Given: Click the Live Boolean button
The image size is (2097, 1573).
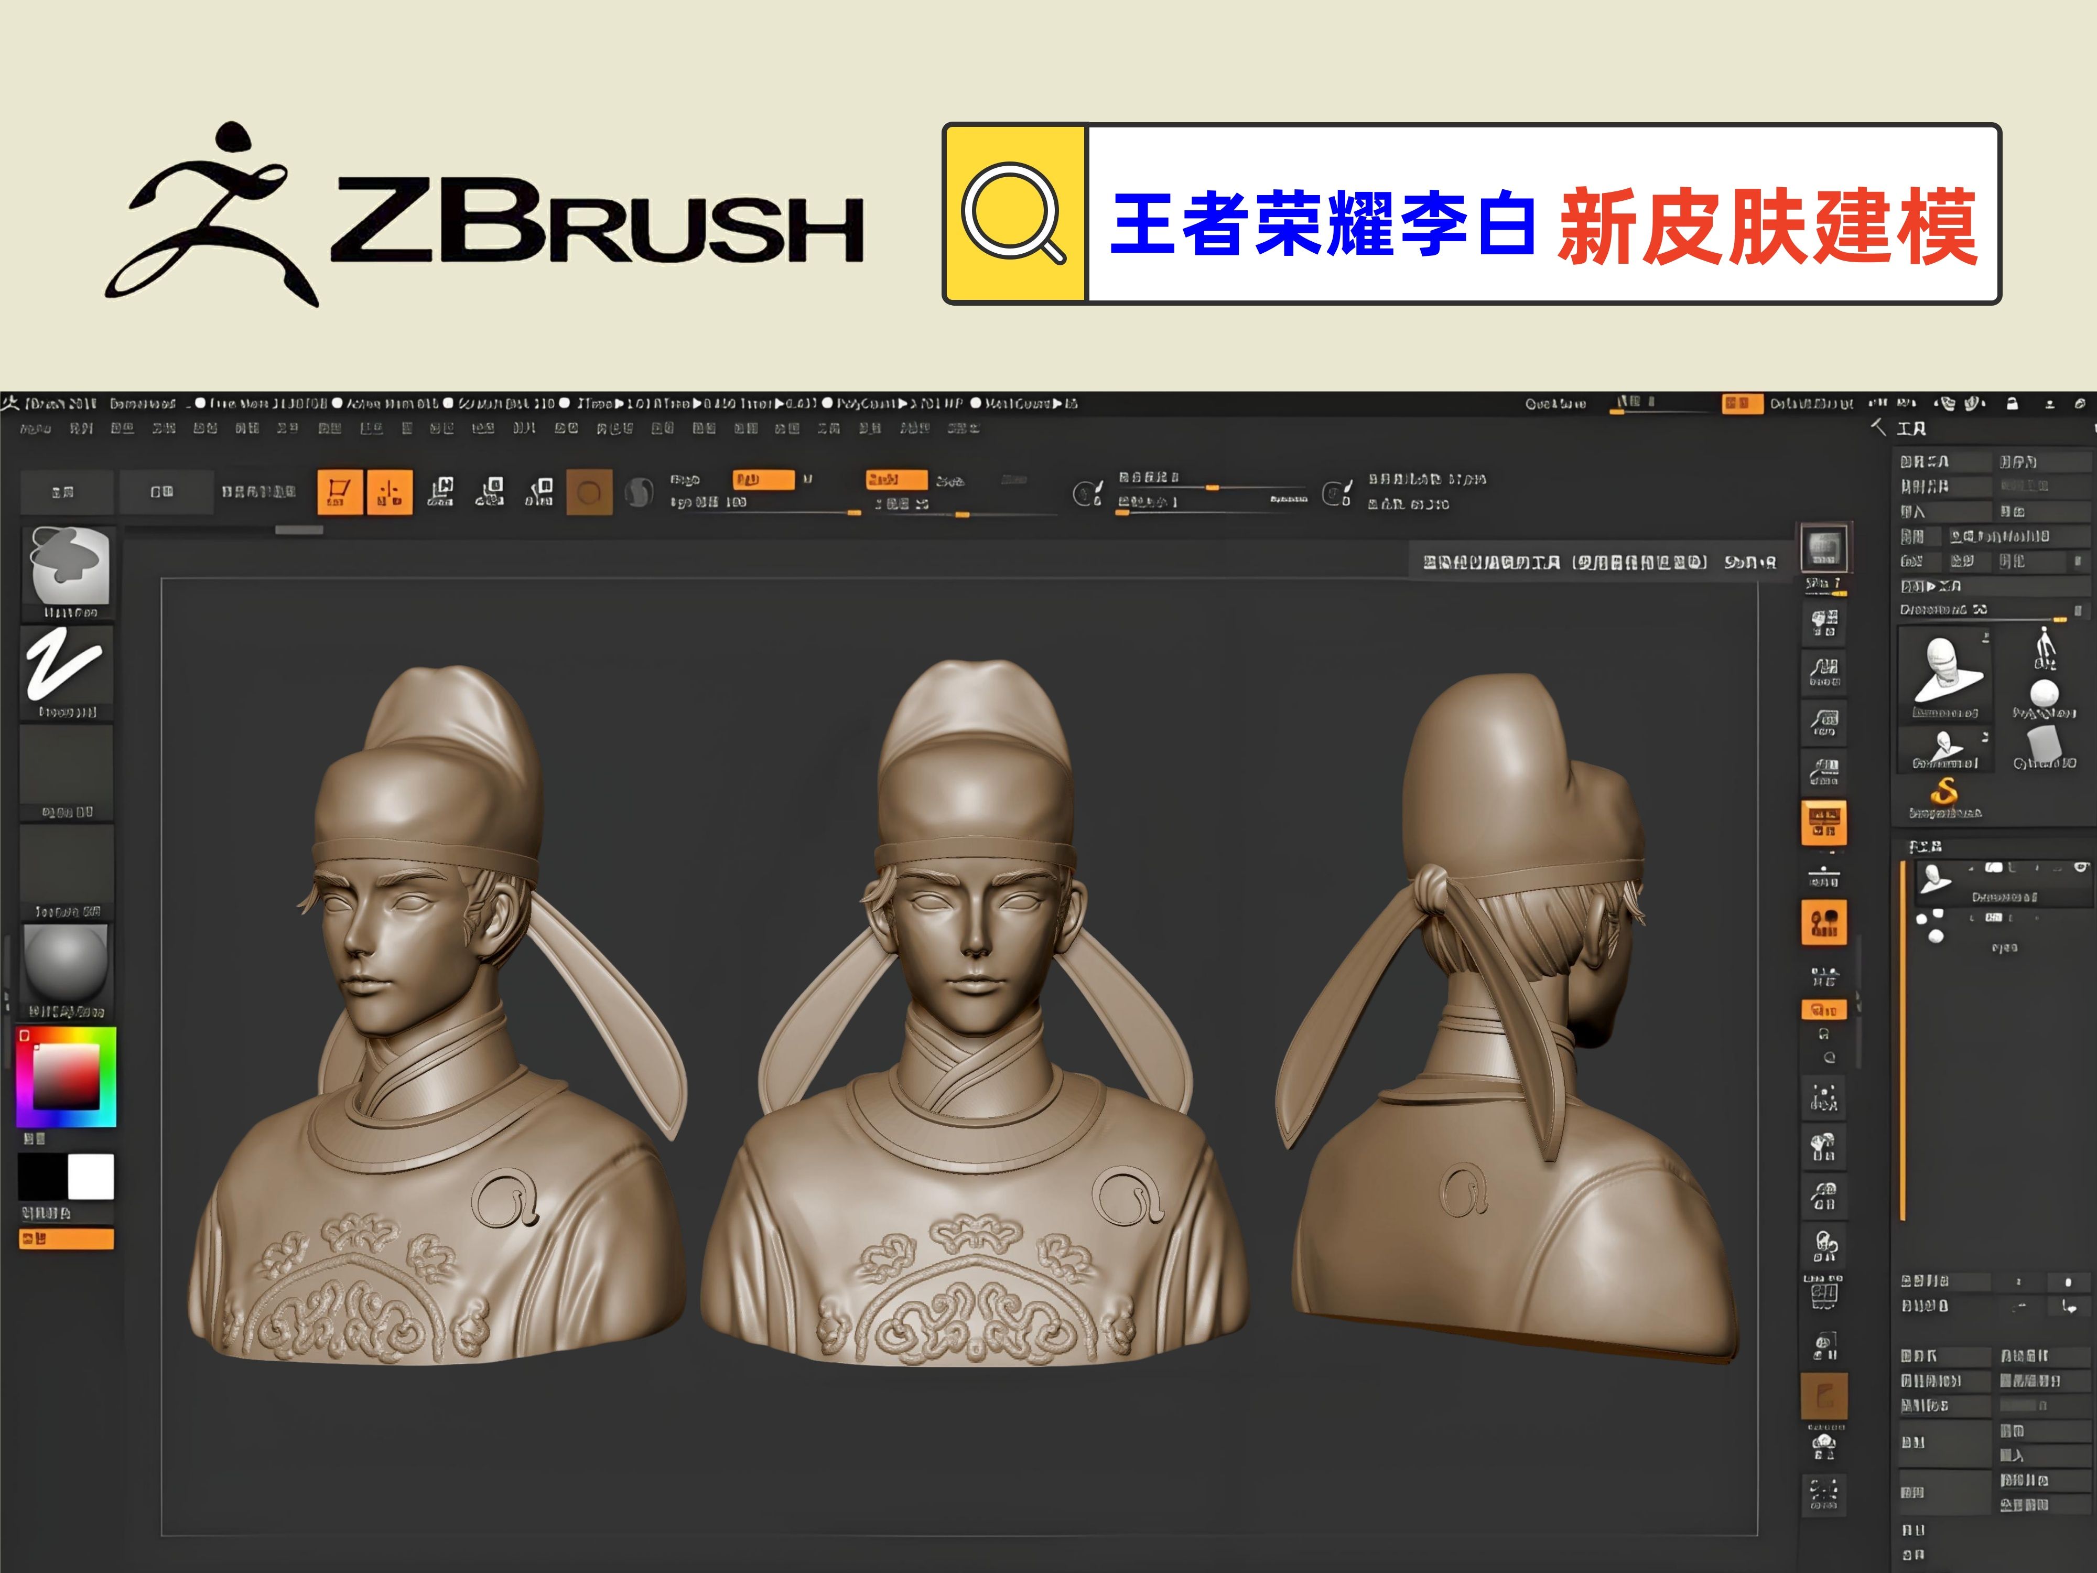Looking at the screenshot, I should coord(259,492).
